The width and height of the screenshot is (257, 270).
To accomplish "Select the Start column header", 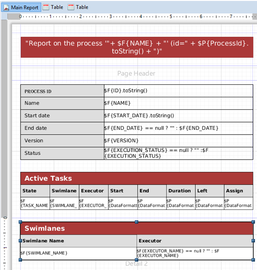I will [x=123, y=191].
